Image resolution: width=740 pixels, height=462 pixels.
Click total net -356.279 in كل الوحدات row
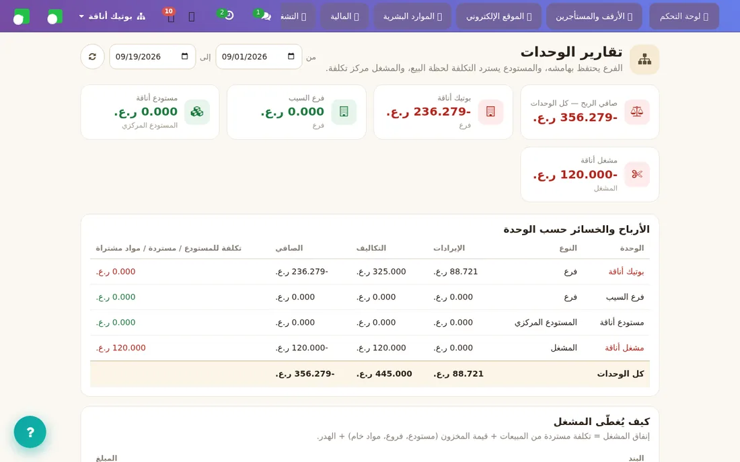305,374
